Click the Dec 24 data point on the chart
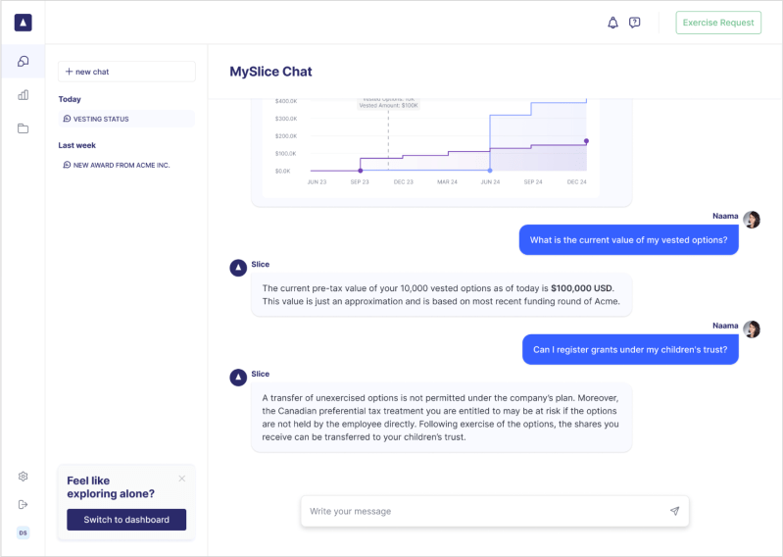Image resolution: width=783 pixels, height=557 pixels. click(x=586, y=141)
